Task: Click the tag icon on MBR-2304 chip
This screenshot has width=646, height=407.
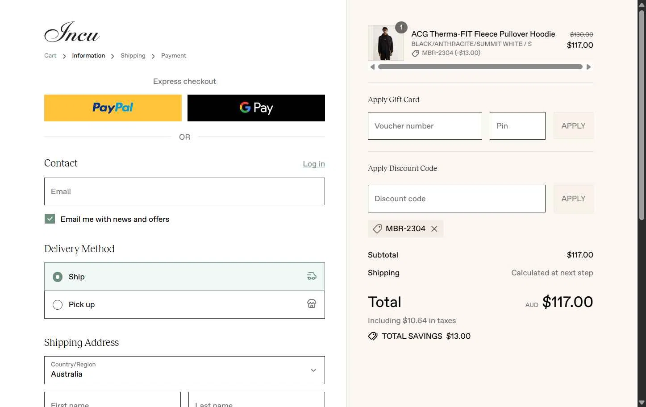Action: [378, 229]
